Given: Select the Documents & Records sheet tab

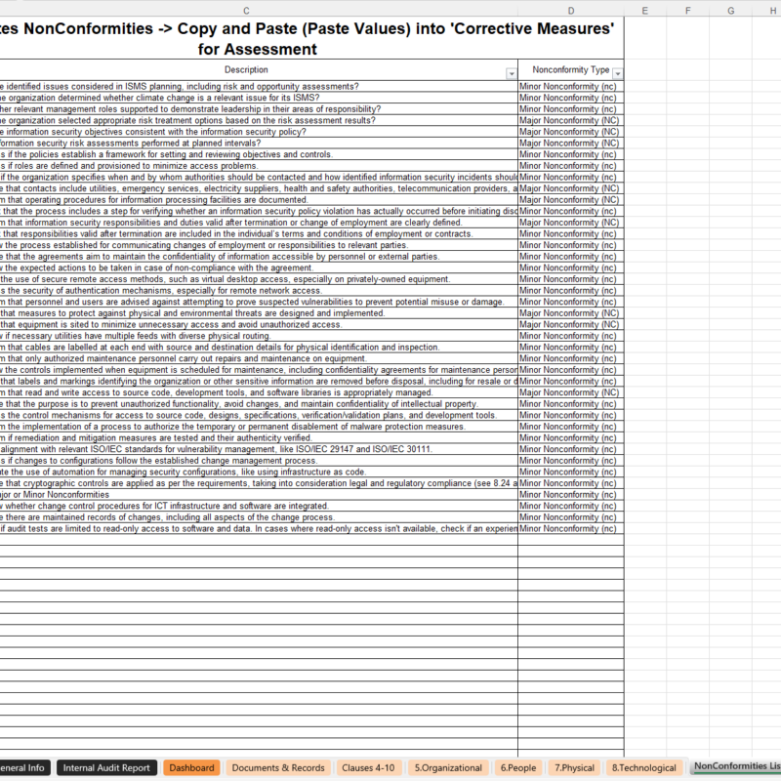Looking at the screenshot, I should (x=278, y=768).
